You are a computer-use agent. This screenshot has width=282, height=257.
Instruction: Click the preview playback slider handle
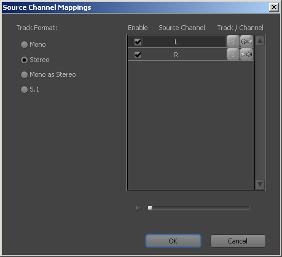pyautogui.click(x=150, y=208)
